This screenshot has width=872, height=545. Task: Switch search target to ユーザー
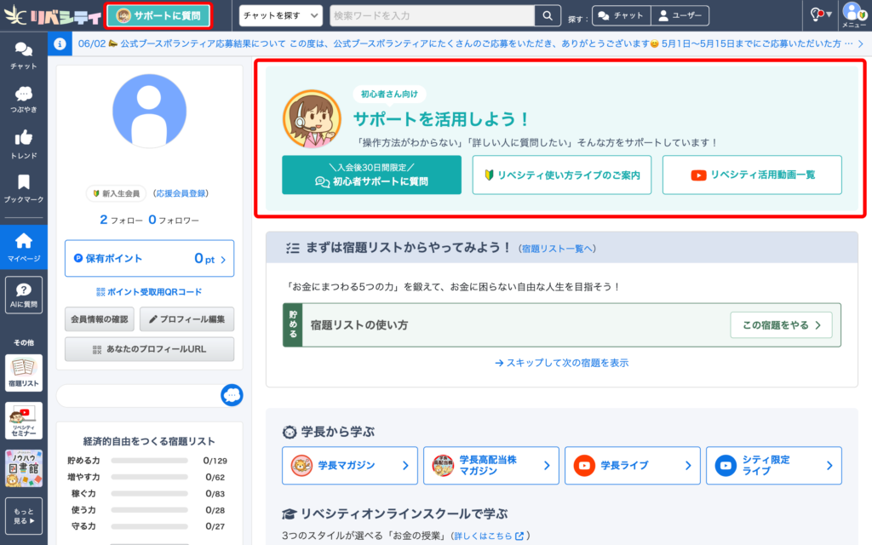tap(680, 15)
